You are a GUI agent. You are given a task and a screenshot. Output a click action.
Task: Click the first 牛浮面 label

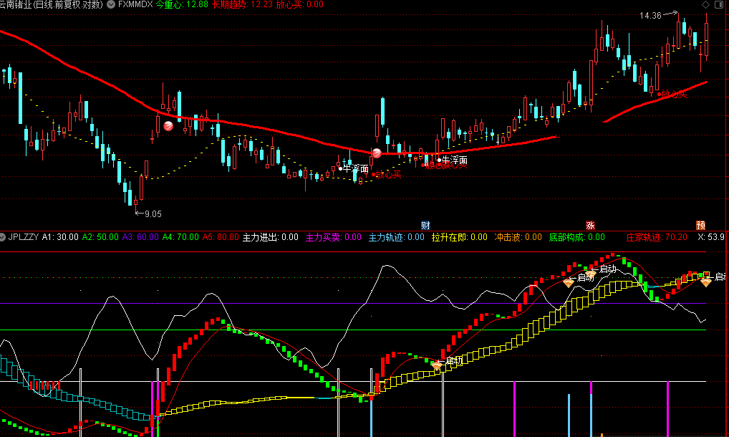click(x=356, y=169)
